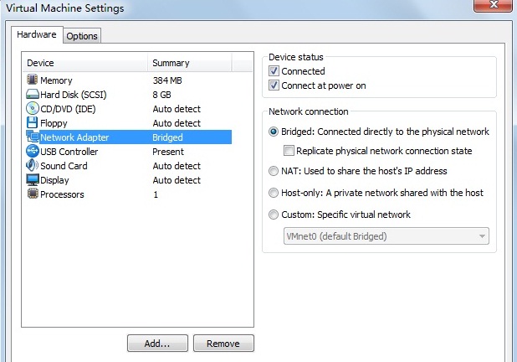The image size is (517, 362).
Task: Select the Memory chip icon
Action: click(x=33, y=80)
